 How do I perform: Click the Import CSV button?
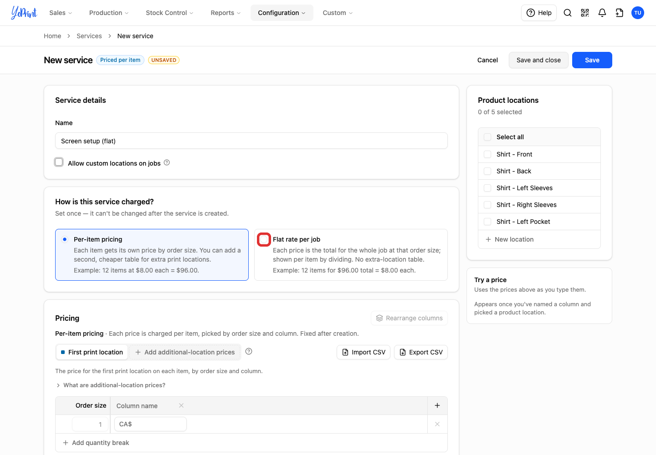coord(364,352)
